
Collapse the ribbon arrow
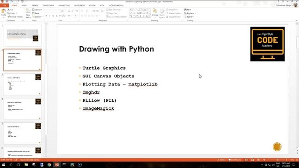(297, 21)
